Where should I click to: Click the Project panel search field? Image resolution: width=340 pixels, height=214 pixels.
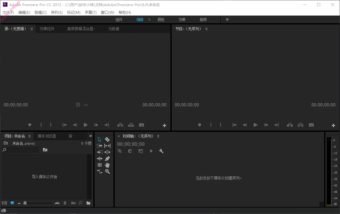pos(21,149)
